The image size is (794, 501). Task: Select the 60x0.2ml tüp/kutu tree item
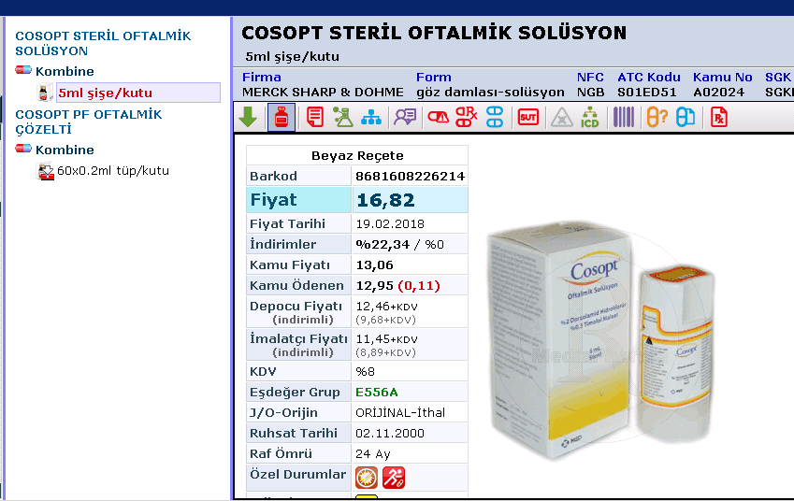[x=113, y=170]
